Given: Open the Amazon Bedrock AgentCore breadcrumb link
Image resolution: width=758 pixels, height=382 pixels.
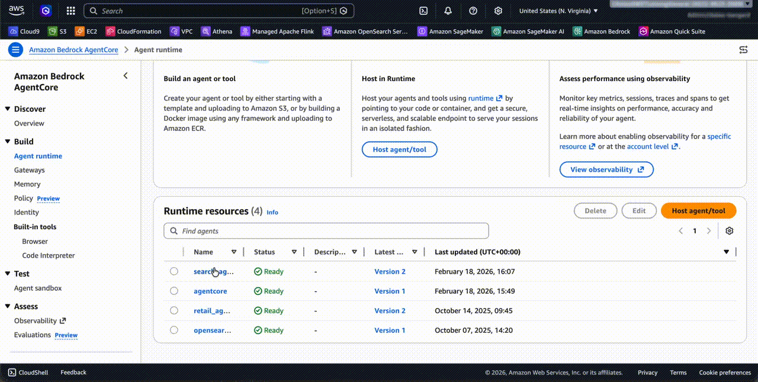Looking at the screenshot, I should (73, 50).
